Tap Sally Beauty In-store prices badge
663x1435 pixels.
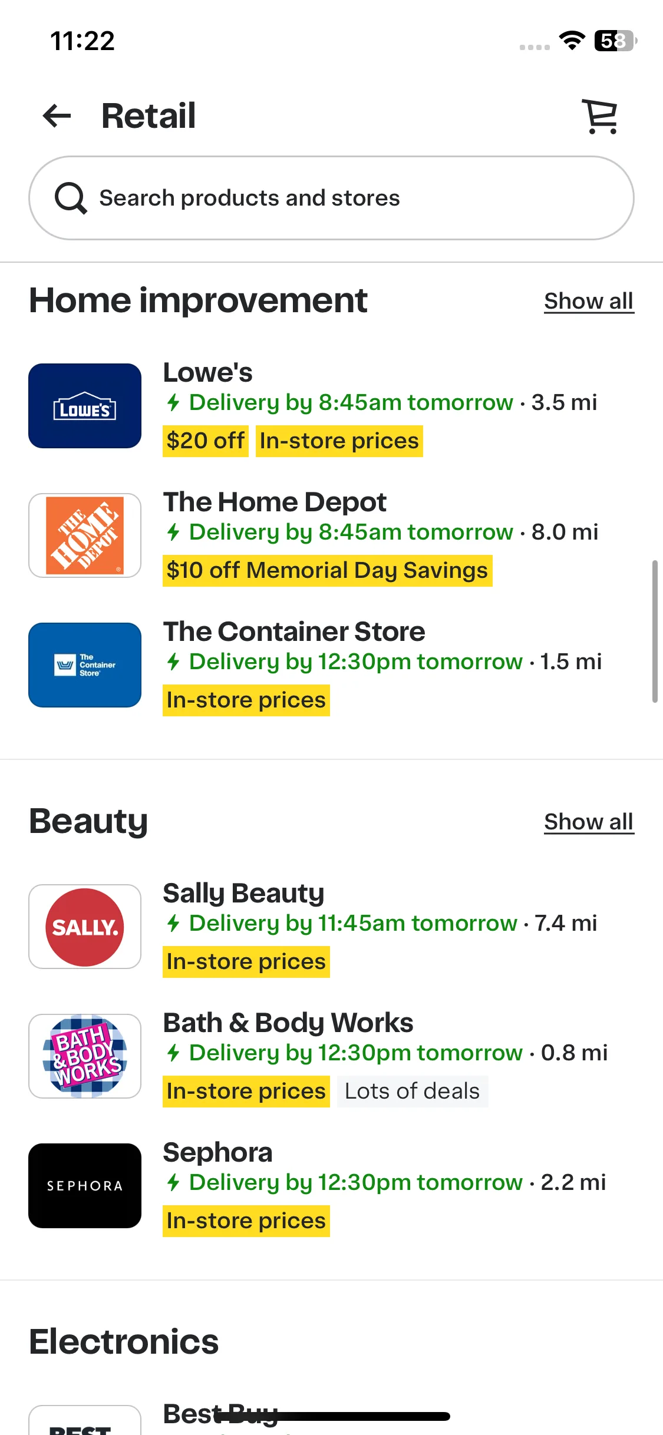246,962
